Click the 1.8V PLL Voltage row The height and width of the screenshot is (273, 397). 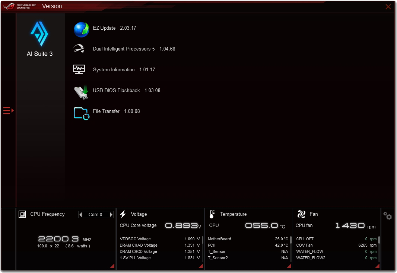[160, 258]
